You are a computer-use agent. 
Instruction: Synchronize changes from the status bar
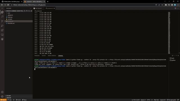[14, 100]
